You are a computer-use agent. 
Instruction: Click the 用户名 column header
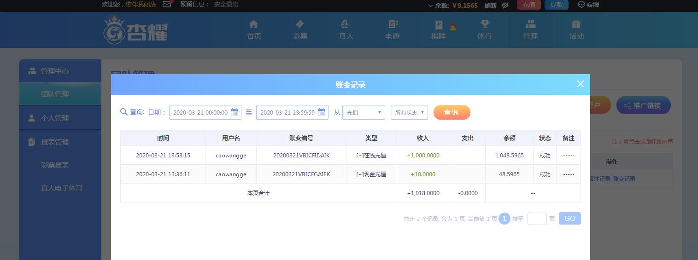coord(231,138)
